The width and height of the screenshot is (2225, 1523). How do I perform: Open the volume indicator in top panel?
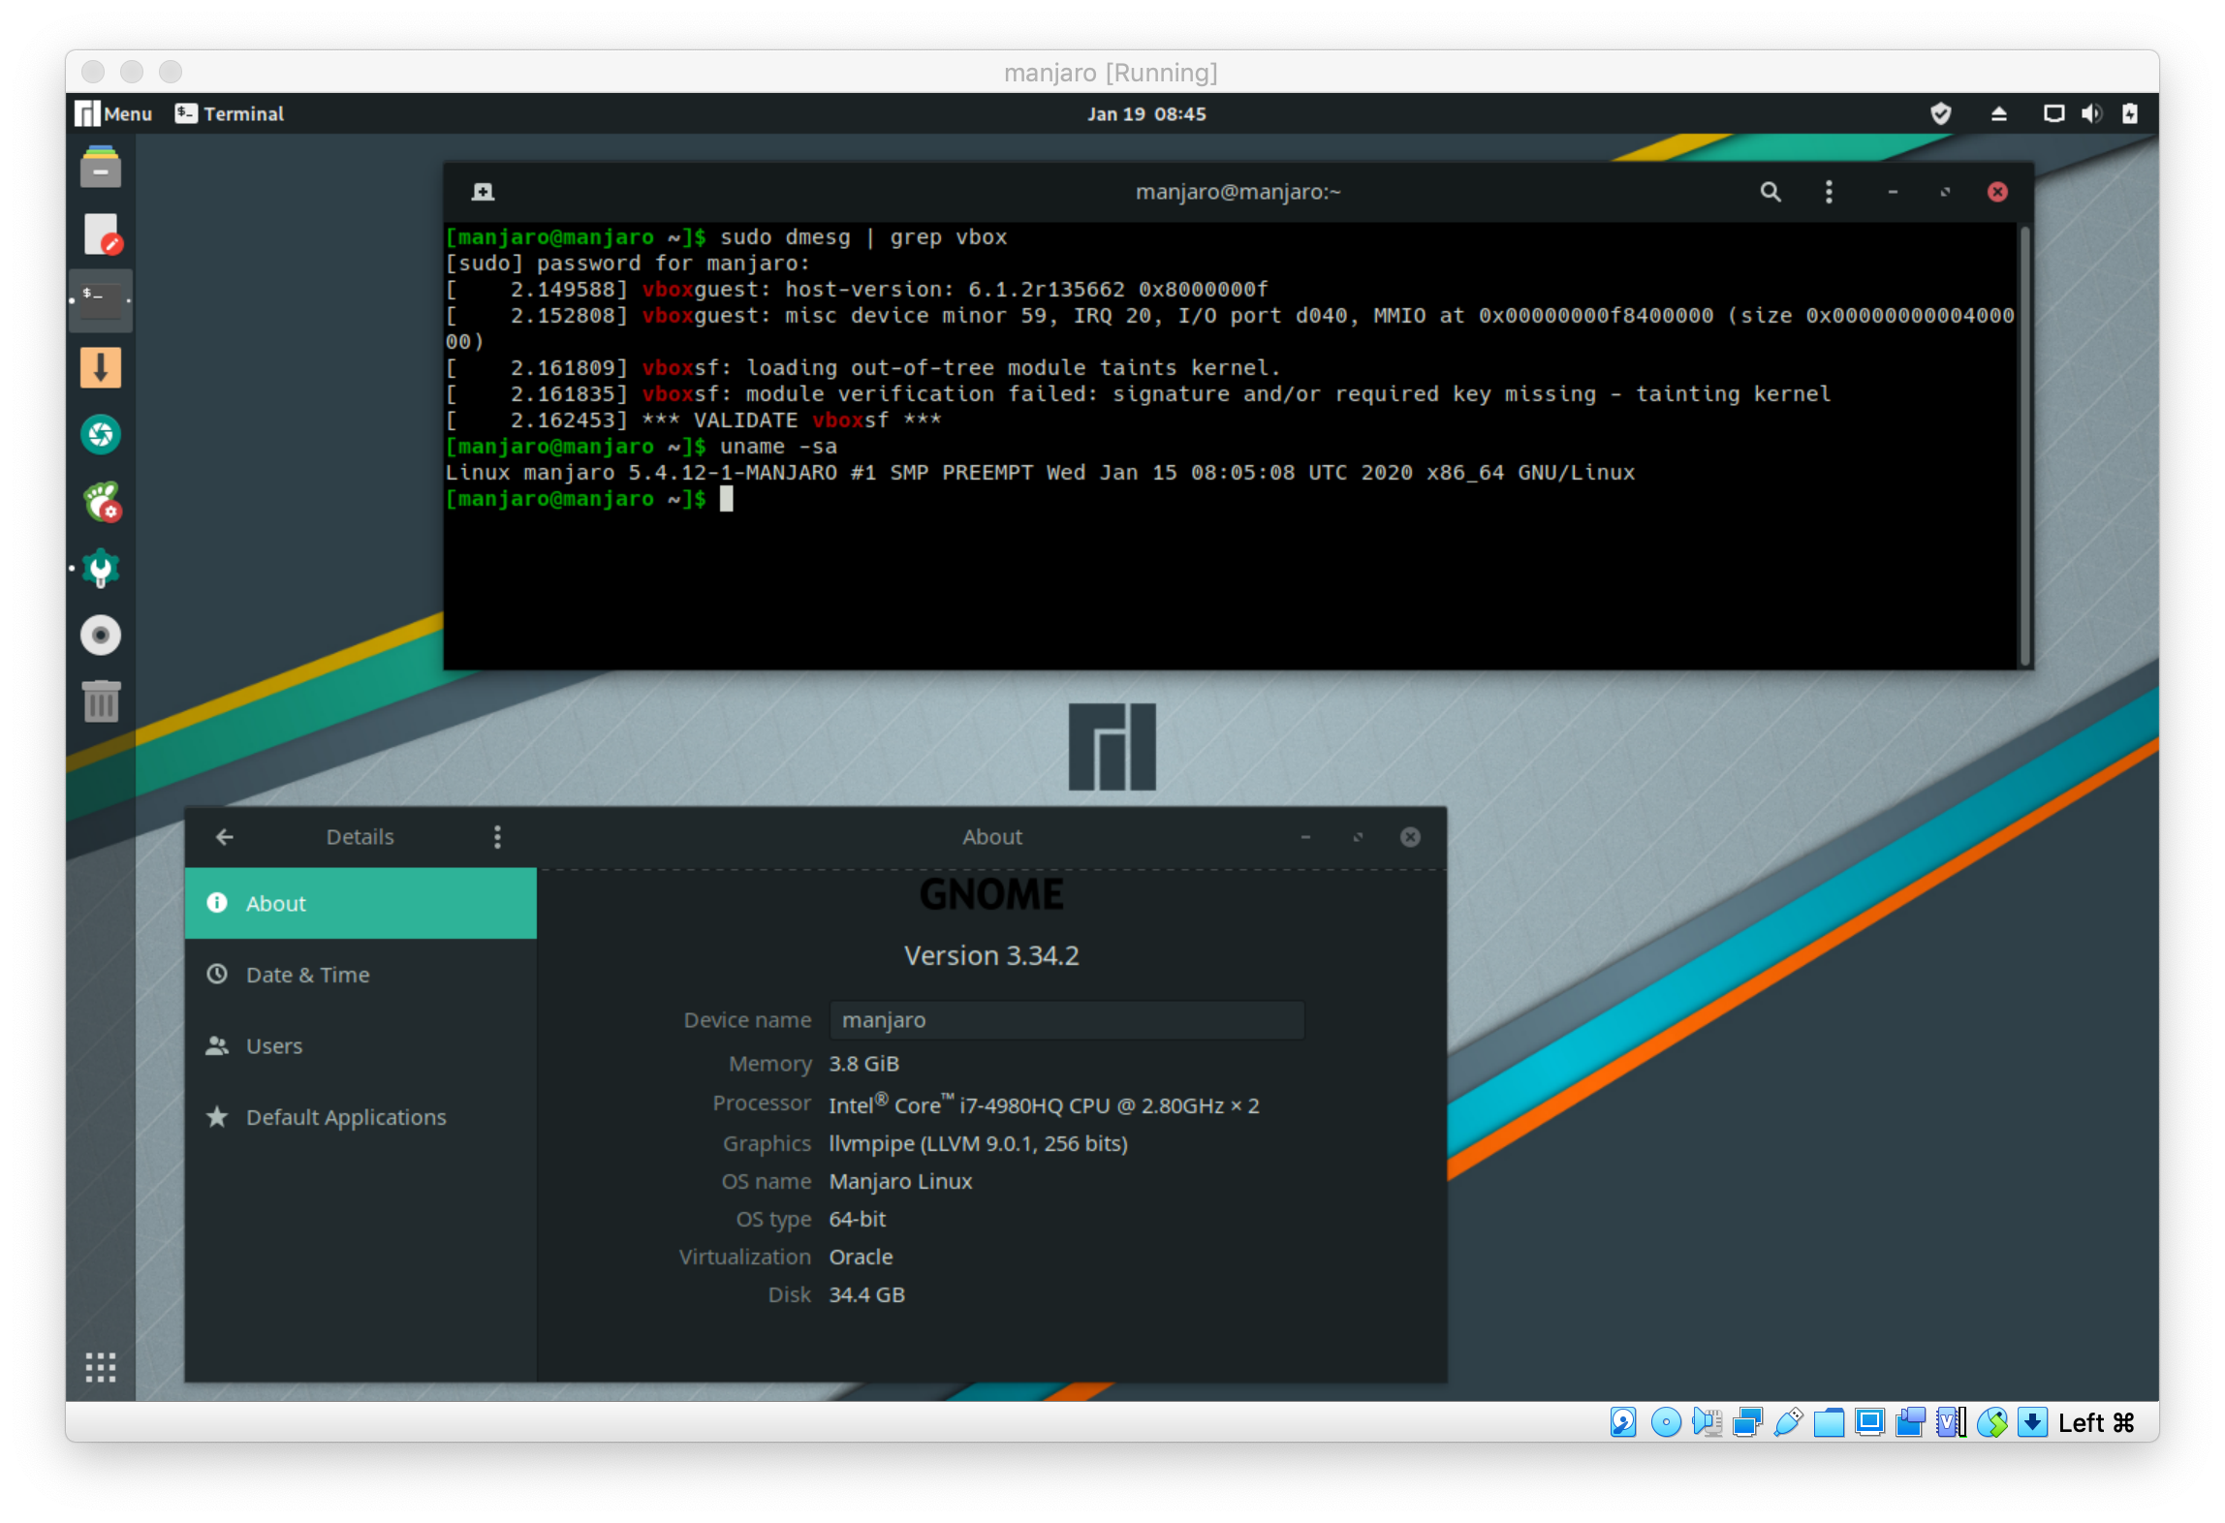(x=2091, y=113)
